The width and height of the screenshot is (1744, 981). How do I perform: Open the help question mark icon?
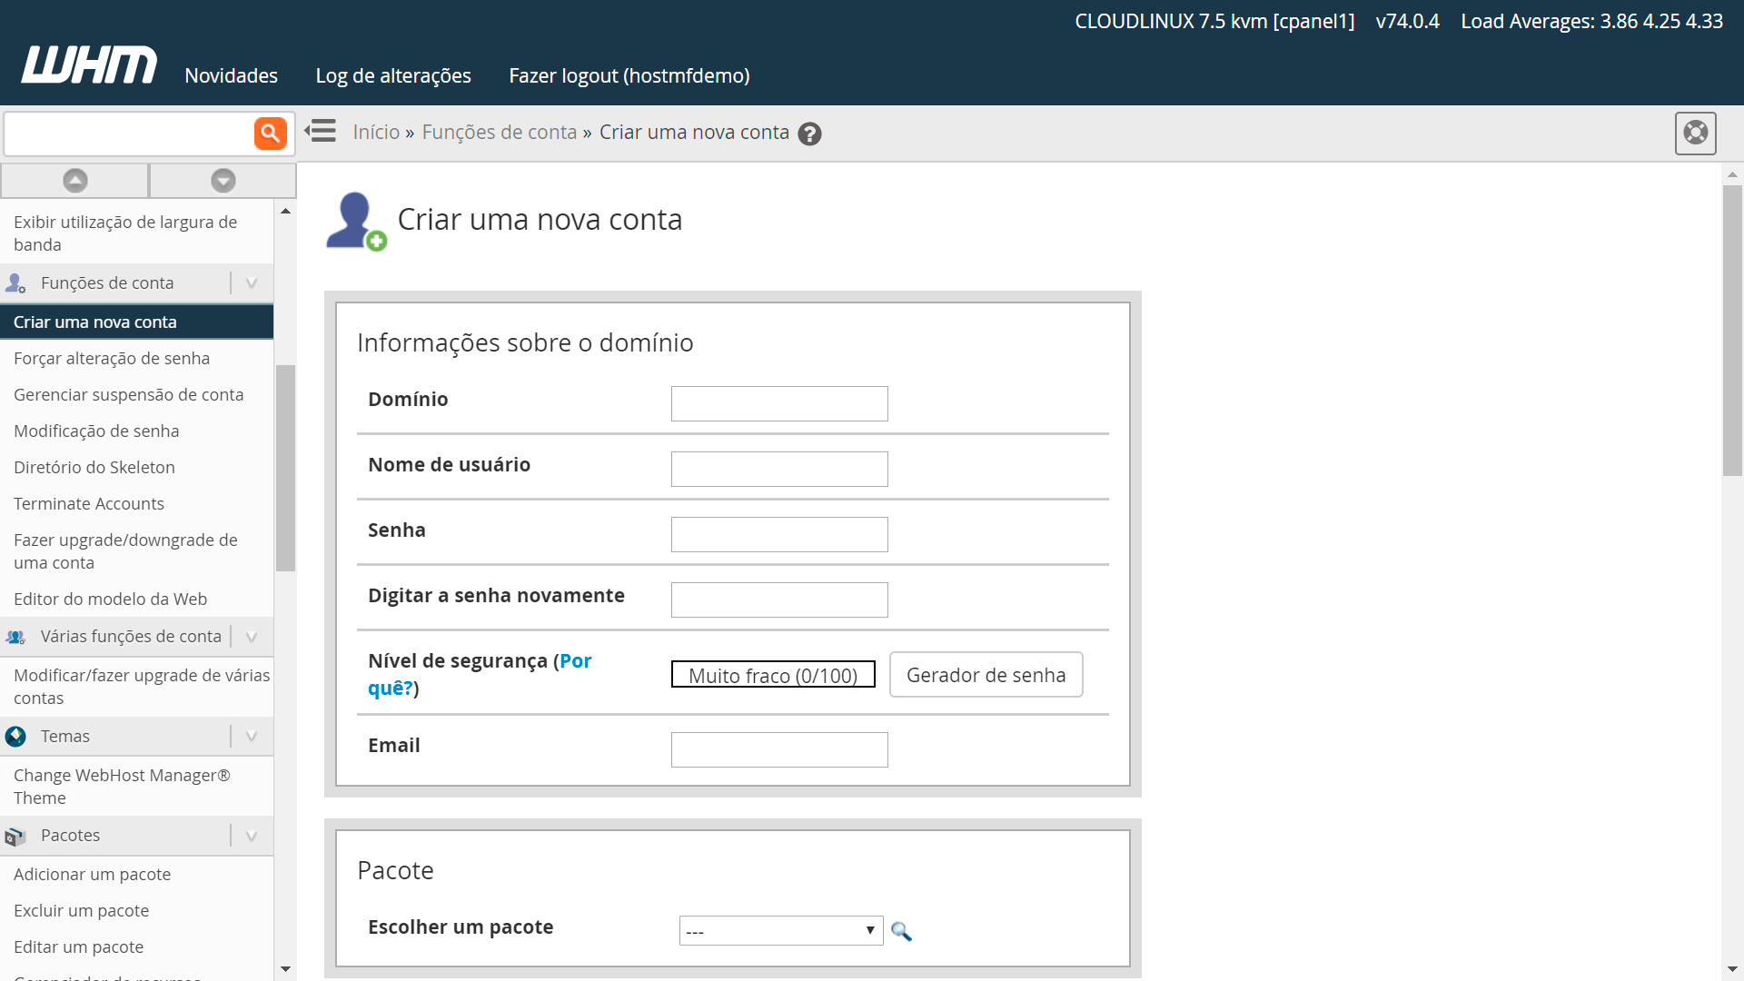click(x=809, y=134)
